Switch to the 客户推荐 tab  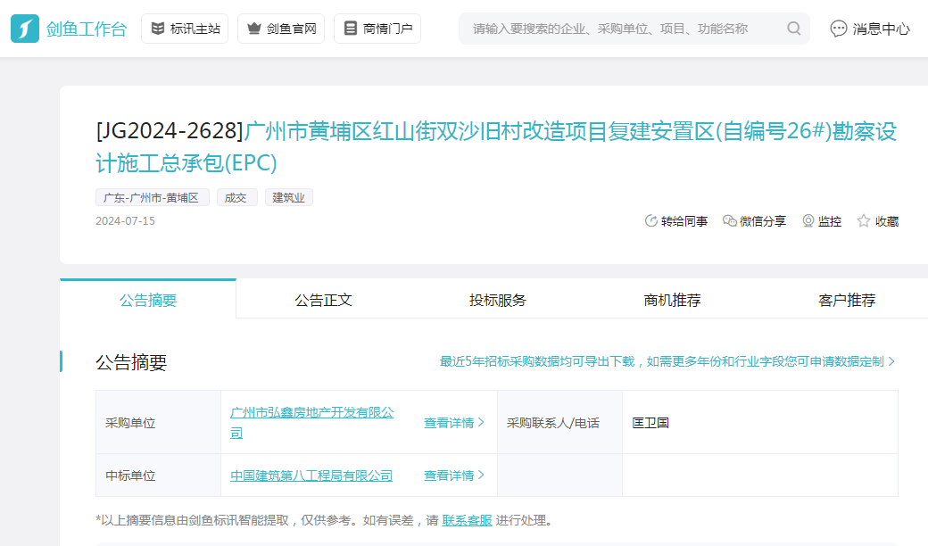point(847,300)
